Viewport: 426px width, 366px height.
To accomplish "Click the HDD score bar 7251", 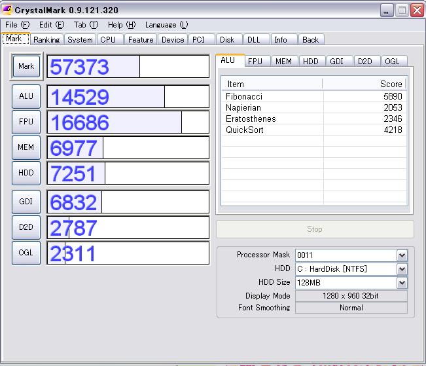I will click(128, 173).
